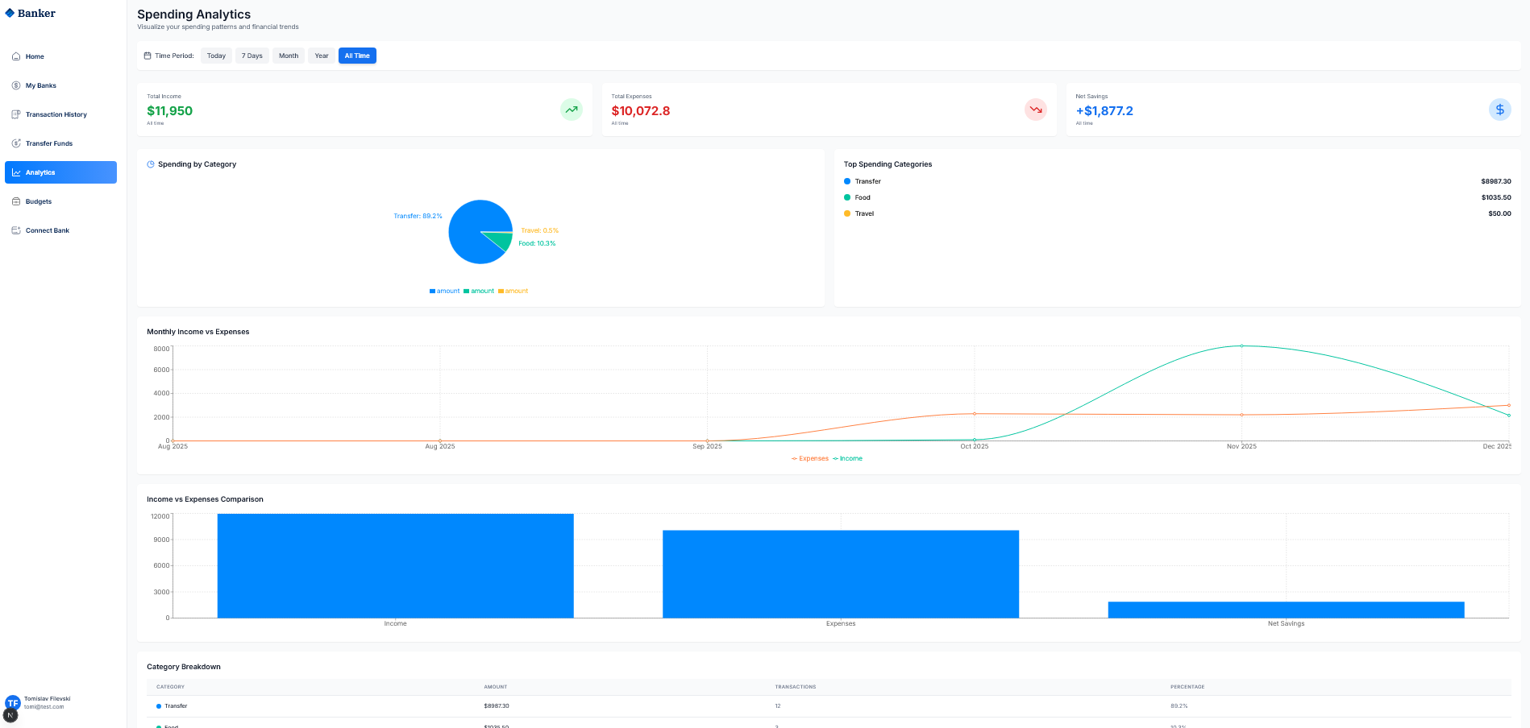Open the TF user avatar profile

coord(13,703)
